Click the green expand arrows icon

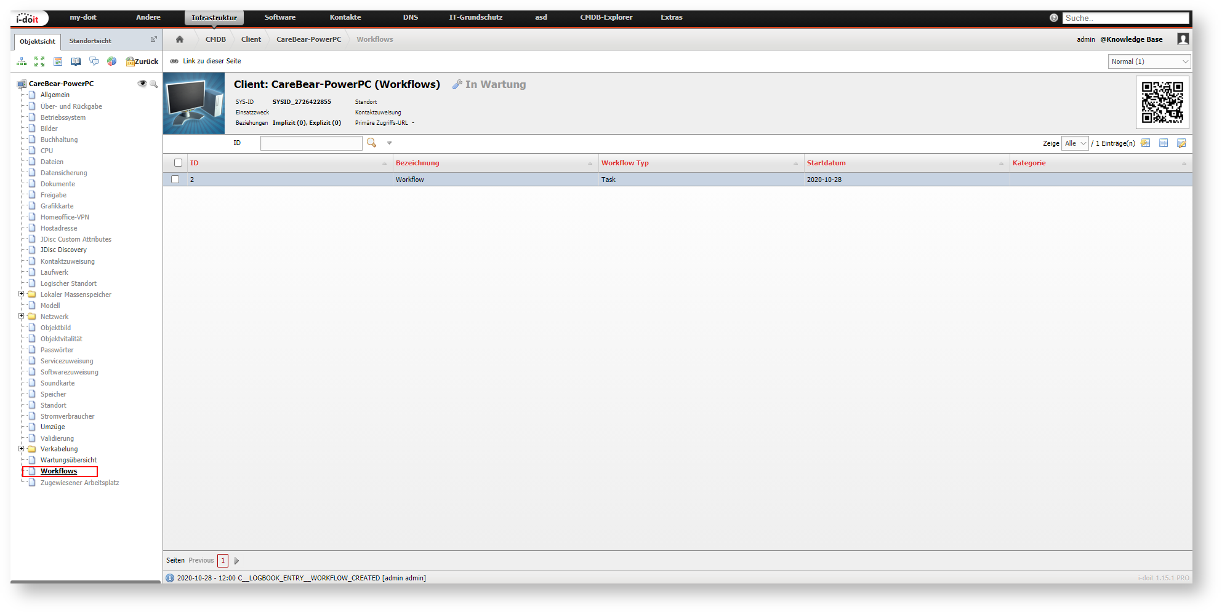(x=39, y=61)
